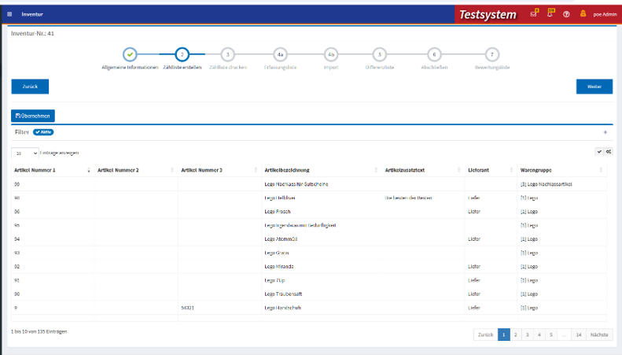Screen dimensions: 622x355
Task: Select step 4a Erfassungsliste
Action: point(280,54)
